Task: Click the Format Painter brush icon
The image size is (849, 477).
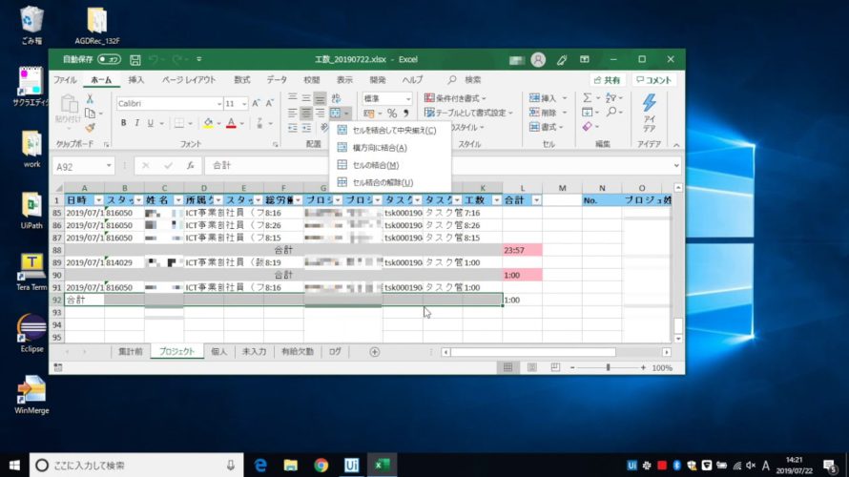Action: pyautogui.click(x=90, y=128)
